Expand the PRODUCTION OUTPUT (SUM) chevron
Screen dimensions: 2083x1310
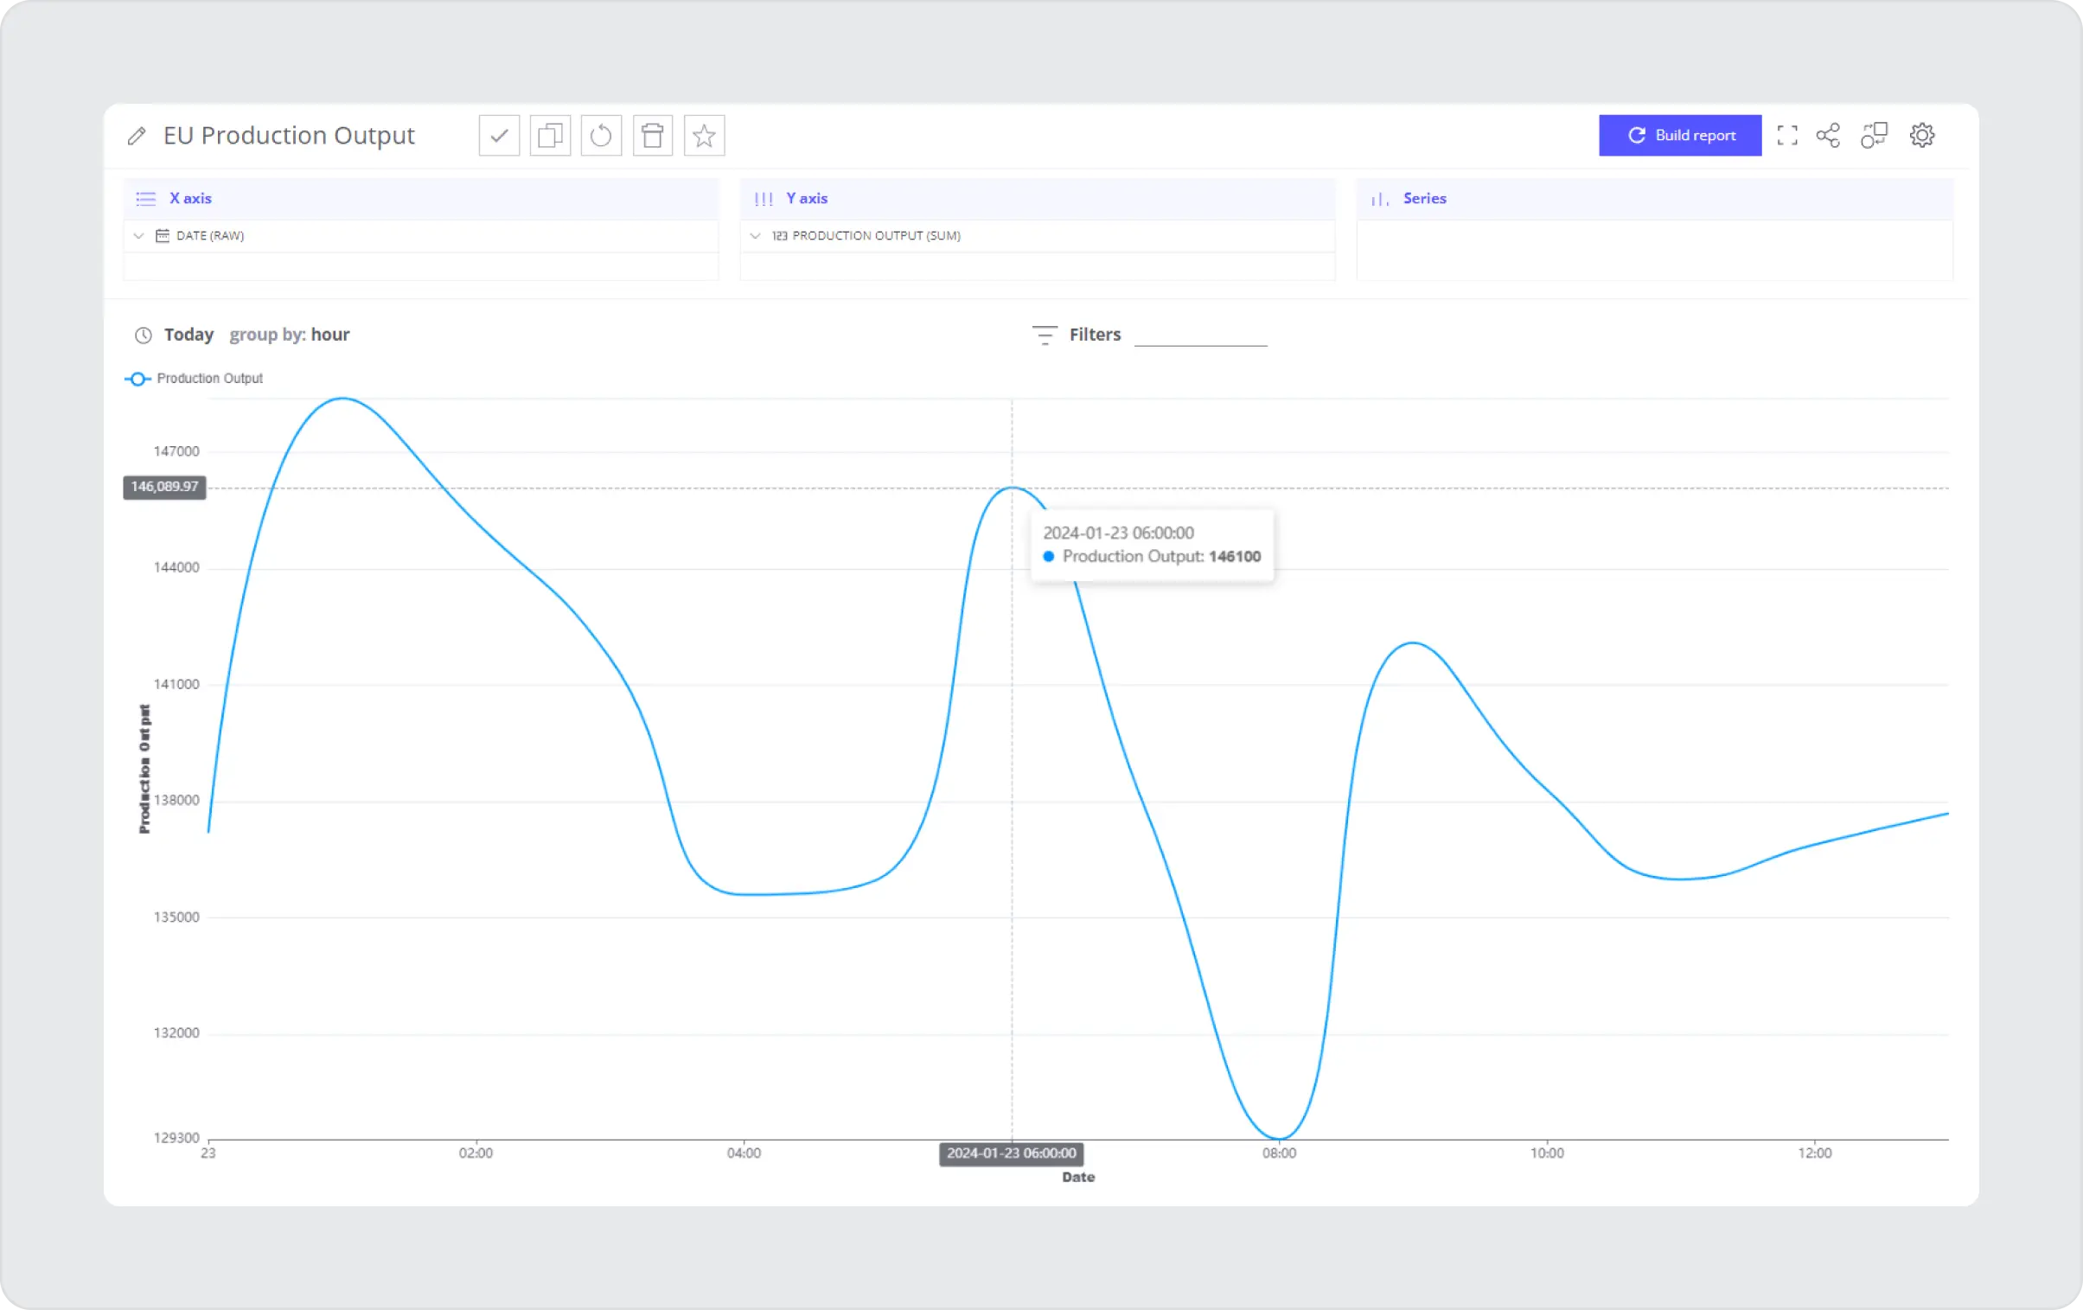point(755,235)
